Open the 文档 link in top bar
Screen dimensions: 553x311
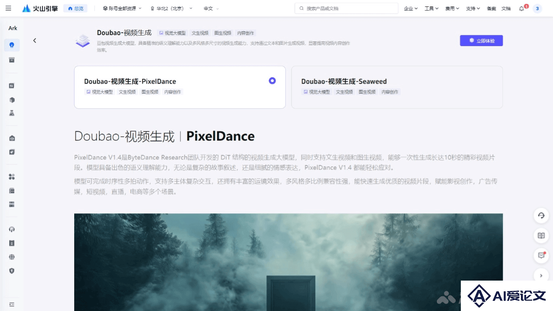pos(506,8)
